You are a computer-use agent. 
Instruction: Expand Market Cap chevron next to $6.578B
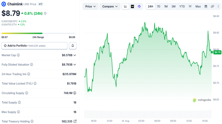[x=75, y=55]
